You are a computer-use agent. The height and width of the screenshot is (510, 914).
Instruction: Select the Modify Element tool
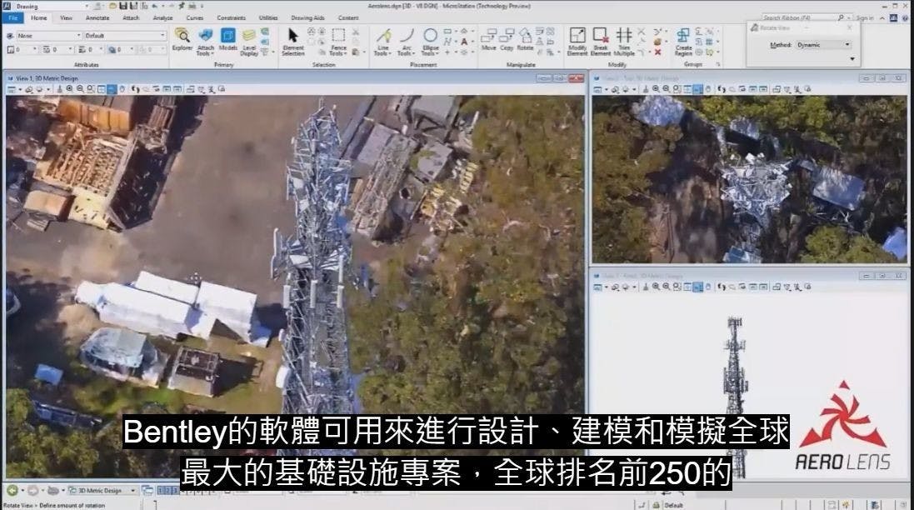click(577, 42)
